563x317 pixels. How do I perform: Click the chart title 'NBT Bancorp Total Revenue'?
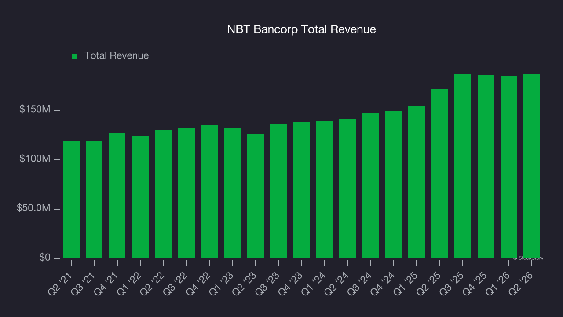(301, 29)
